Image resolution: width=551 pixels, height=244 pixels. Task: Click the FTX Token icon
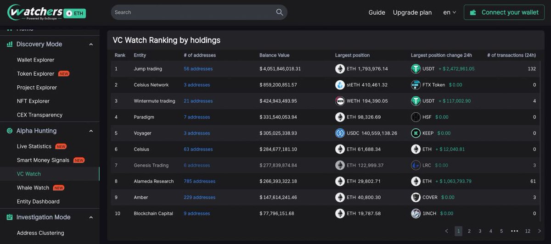(416, 85)
